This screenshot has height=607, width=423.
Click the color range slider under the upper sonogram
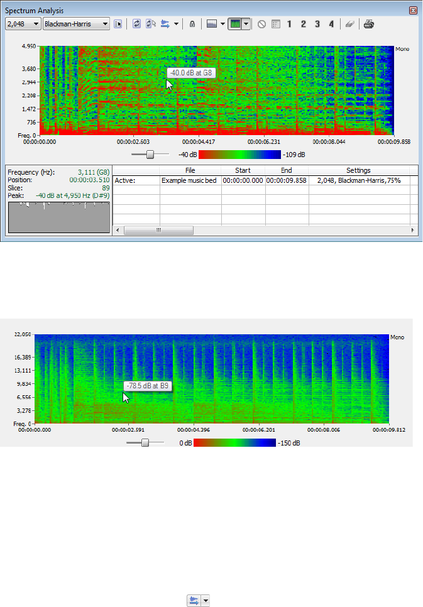(150, 154)
